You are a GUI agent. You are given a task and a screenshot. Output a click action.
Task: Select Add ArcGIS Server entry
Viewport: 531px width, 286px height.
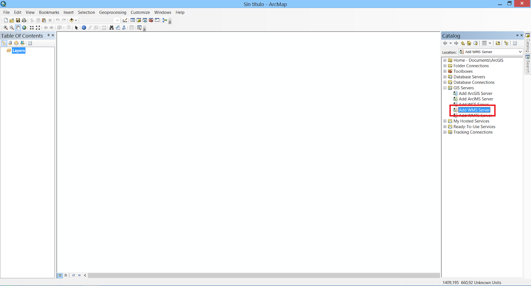tap(475, 94)
